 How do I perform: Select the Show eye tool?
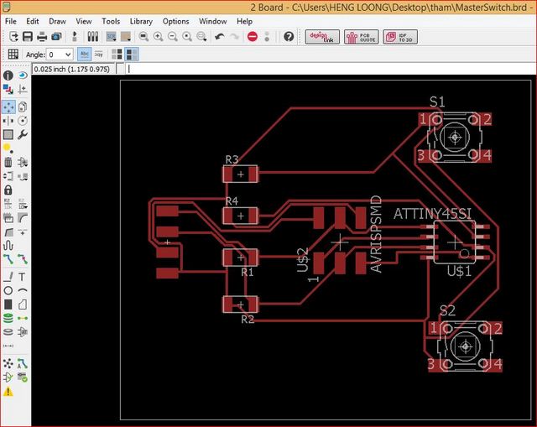pos(23,75)
